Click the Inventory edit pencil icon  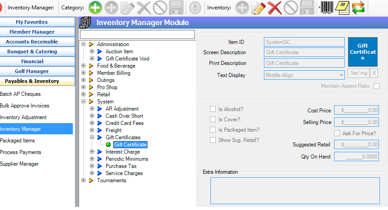[x=258, y=8]
